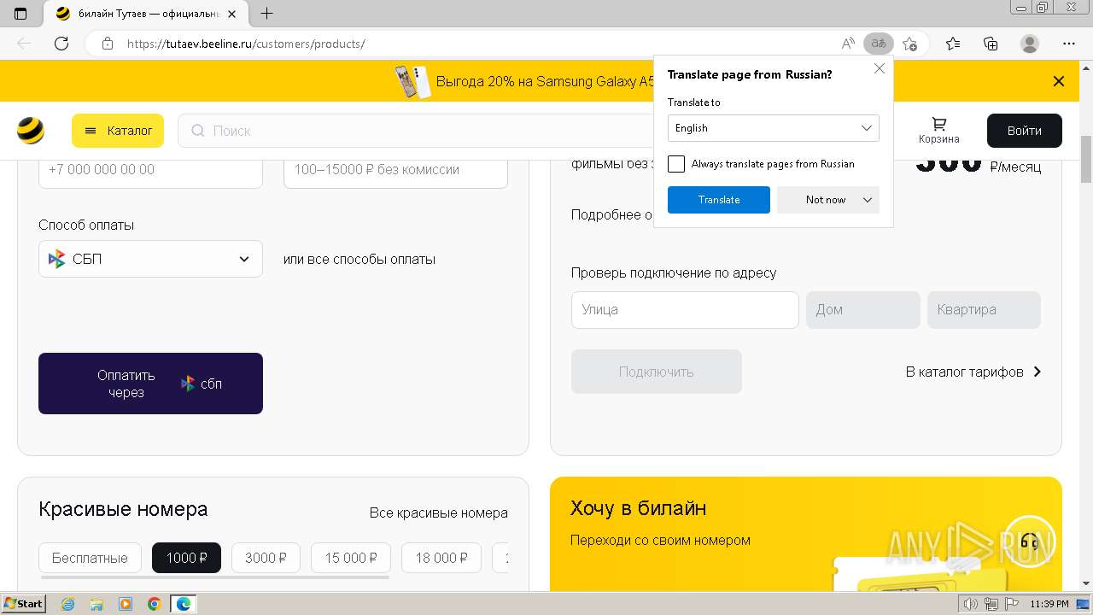Open Internet Explorer from taskbar

[x=67, y=604]
